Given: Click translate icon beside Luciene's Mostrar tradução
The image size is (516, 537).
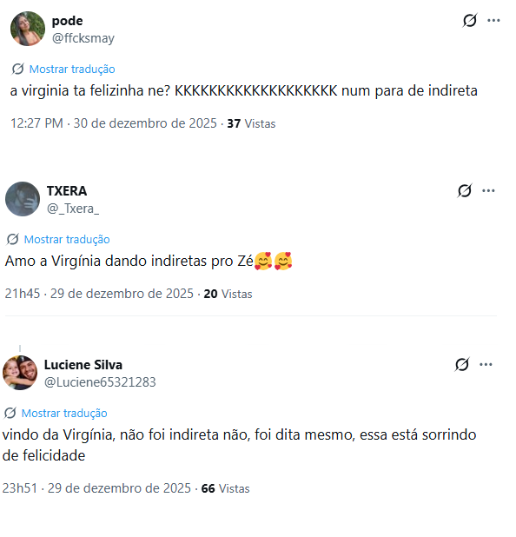Looking at the screenshot, I should pyautogui.click(x=10, y=413).
